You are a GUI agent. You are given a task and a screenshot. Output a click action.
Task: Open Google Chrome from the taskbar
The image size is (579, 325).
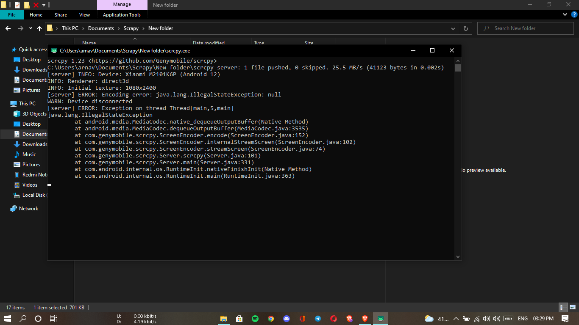[271, 319]
